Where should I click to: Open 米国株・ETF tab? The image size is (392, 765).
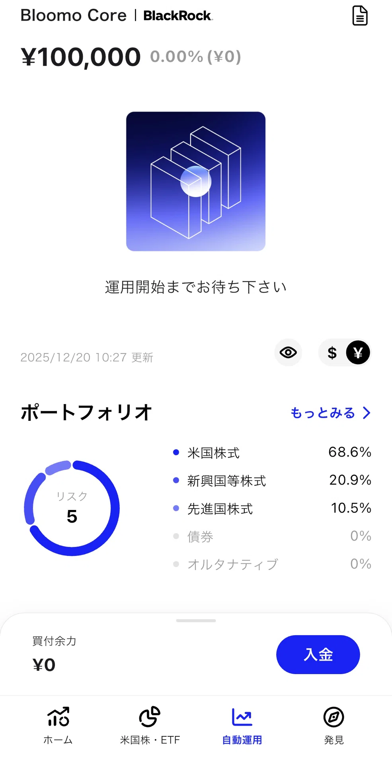pyautogui.click(x=150, y=726)
